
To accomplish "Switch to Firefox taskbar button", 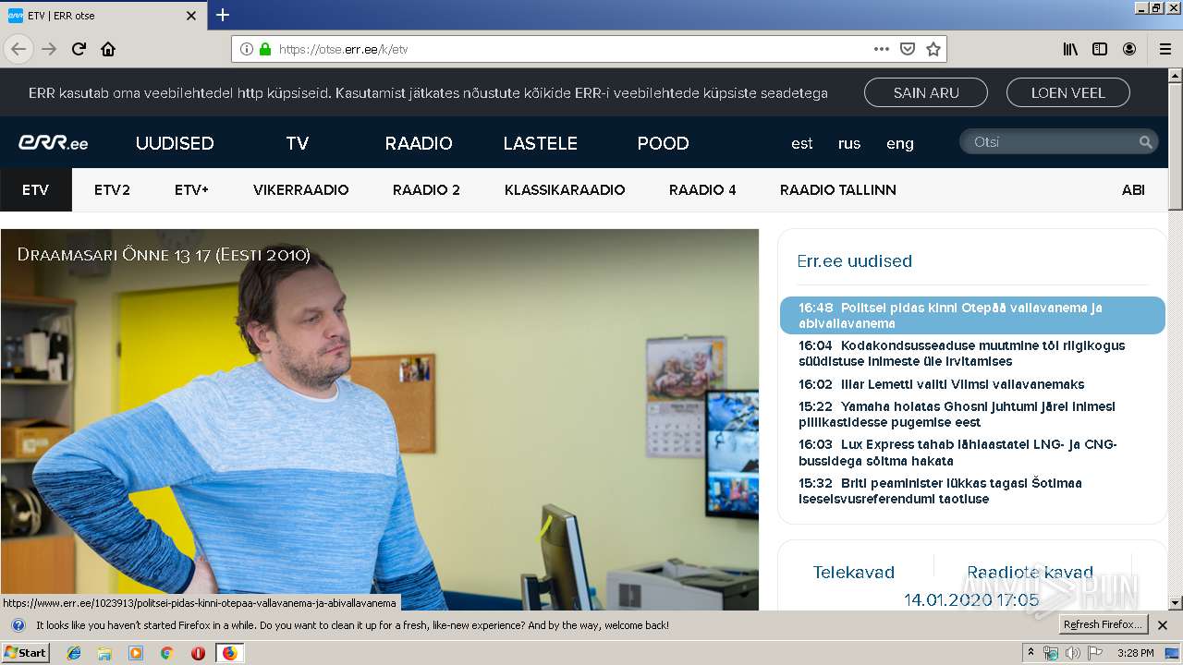I will (x=229, y=653).
